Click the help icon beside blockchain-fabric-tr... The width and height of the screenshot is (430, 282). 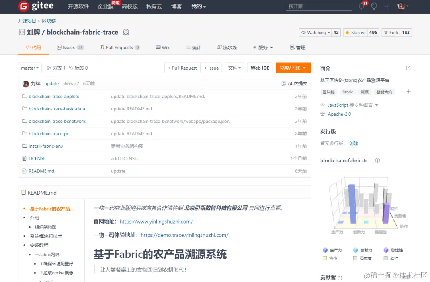tap(377, 160)
